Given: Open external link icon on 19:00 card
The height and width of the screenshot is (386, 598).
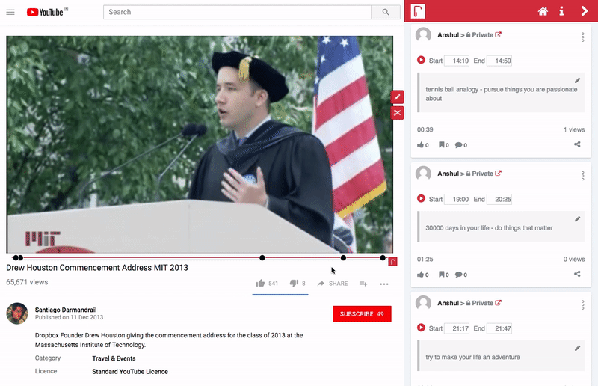Looking at the screenshot, I should pos(498,174).
